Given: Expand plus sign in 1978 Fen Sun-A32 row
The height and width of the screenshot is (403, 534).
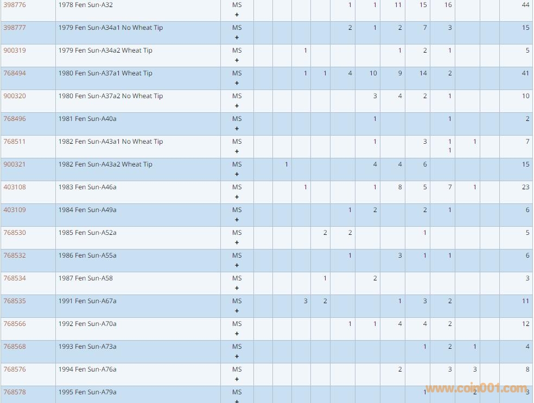Looking at the screenshot, I should click(x=237, y=15).
